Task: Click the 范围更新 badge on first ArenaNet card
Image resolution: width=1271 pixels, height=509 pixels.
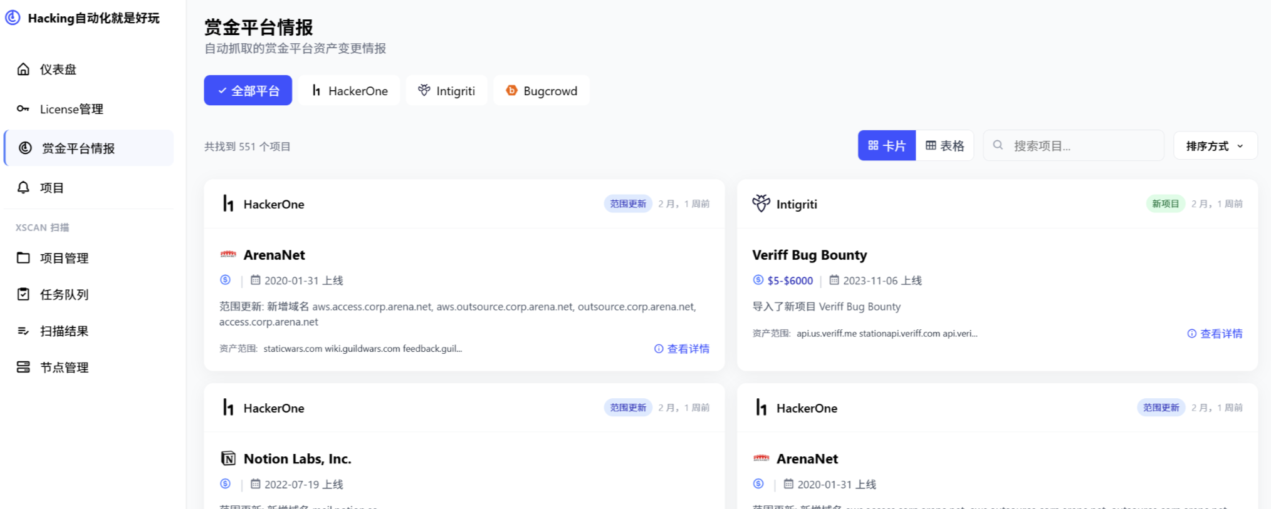Action: click(x=628, y=203)
